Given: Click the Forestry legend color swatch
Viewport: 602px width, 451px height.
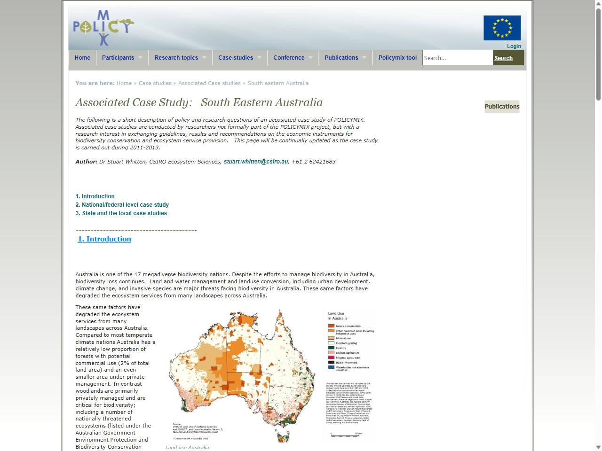Looking at the screenshot, I should 331,348.
